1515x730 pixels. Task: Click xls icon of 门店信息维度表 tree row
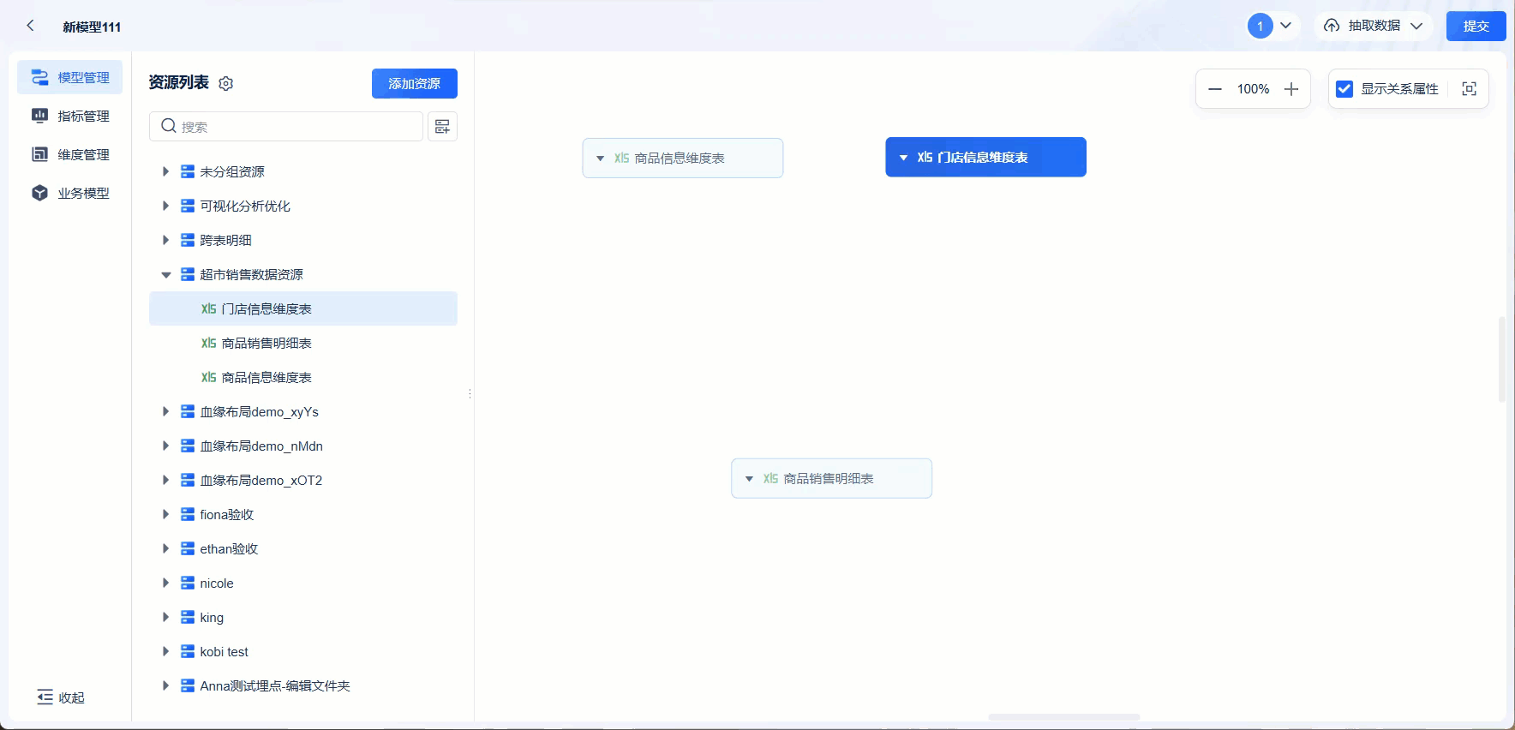pos(208,308)
